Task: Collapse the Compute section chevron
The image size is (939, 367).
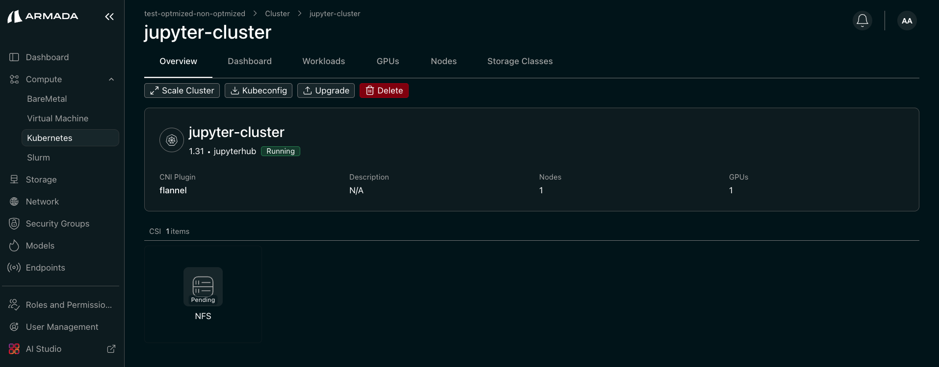Action: tap(111, 79)
